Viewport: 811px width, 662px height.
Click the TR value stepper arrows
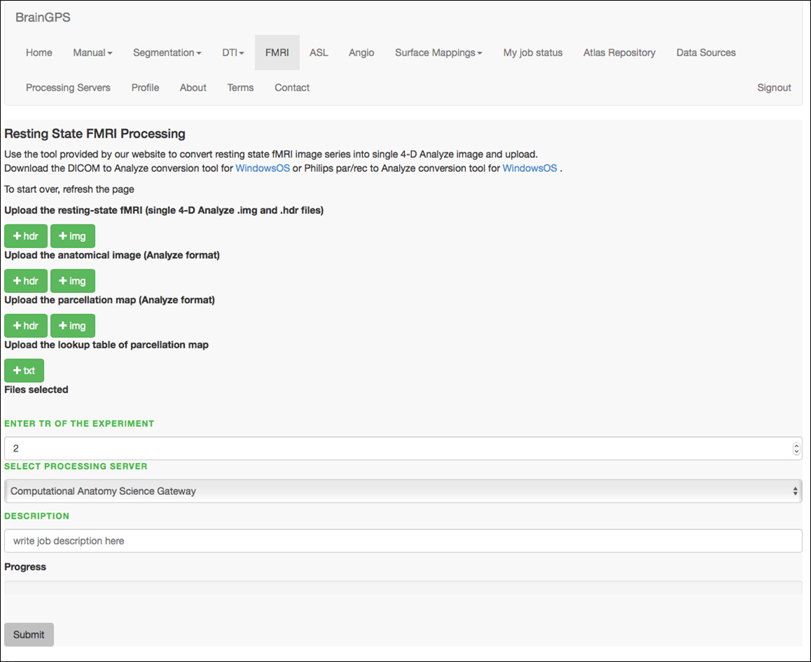[x=796, y=449]
